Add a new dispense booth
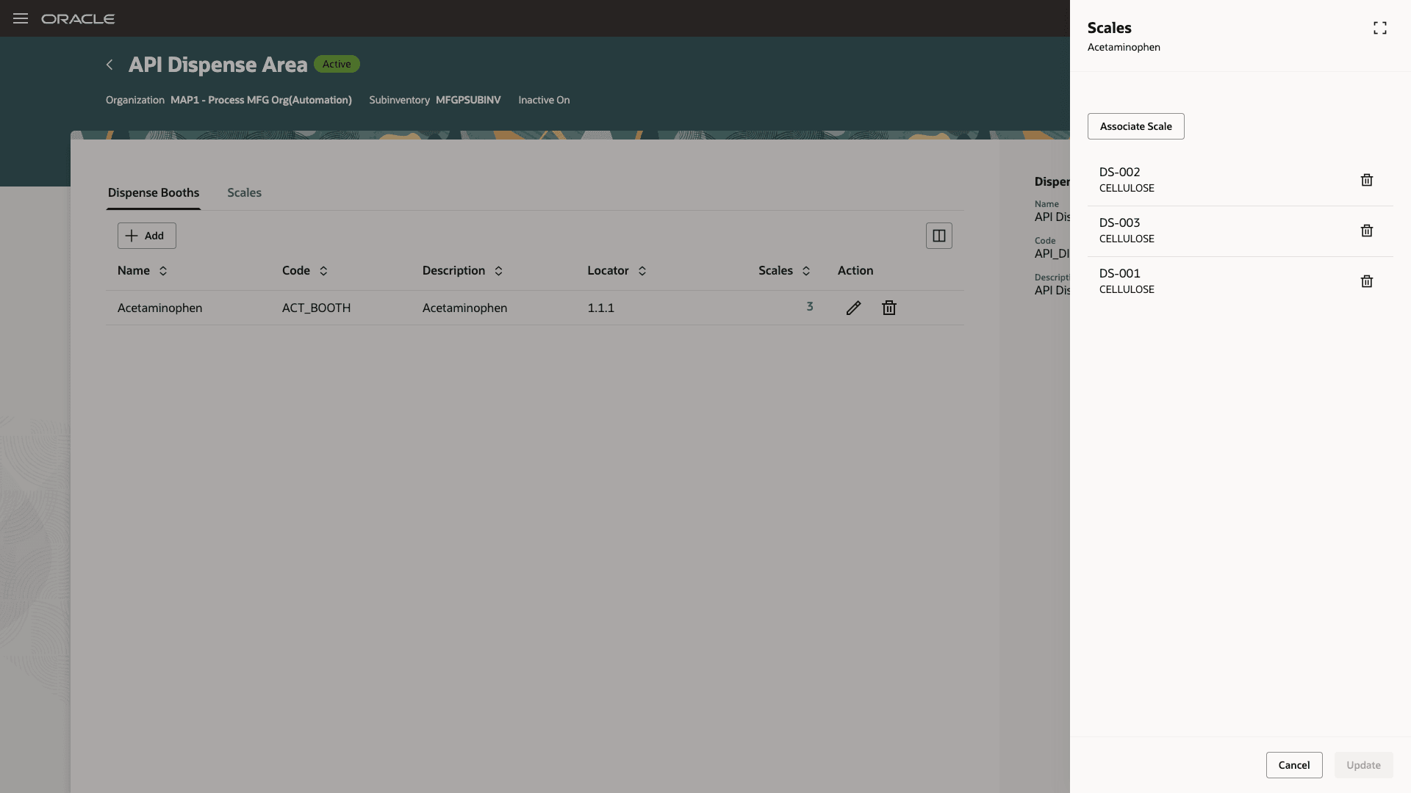 tap(146, 236)
